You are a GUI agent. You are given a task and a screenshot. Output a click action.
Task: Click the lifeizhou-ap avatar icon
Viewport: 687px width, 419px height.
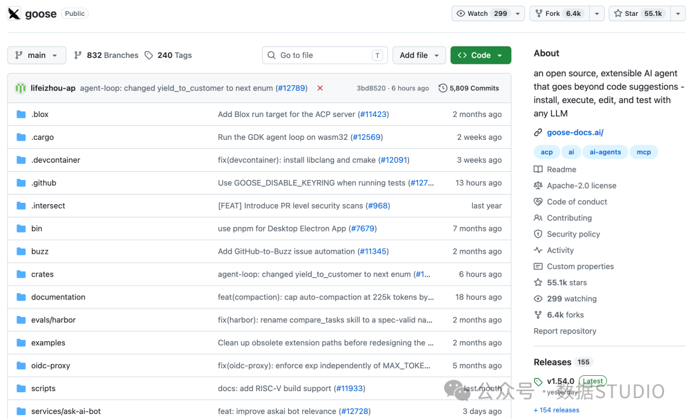[20, 88]
